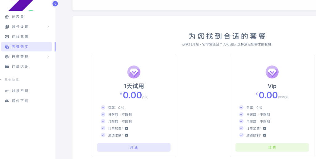The image size is (316, 159).
Task: Expand the 账号设置 submenu chevron
Action: (48, 27)
